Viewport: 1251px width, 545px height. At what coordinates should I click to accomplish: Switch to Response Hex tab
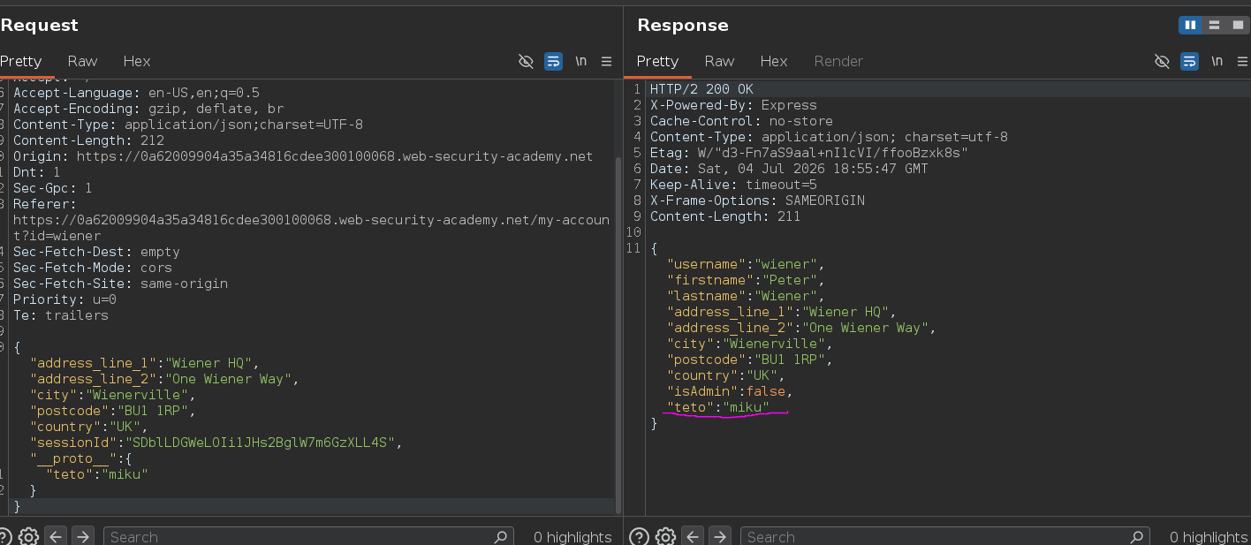point(774,61)
